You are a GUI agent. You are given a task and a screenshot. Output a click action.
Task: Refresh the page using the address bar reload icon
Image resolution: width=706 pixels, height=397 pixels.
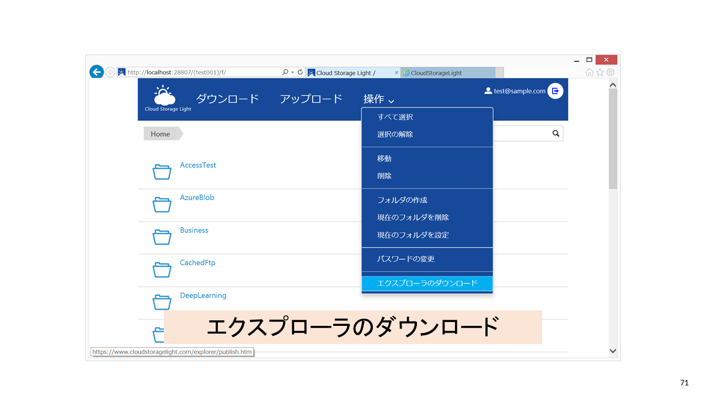[300, 72]
